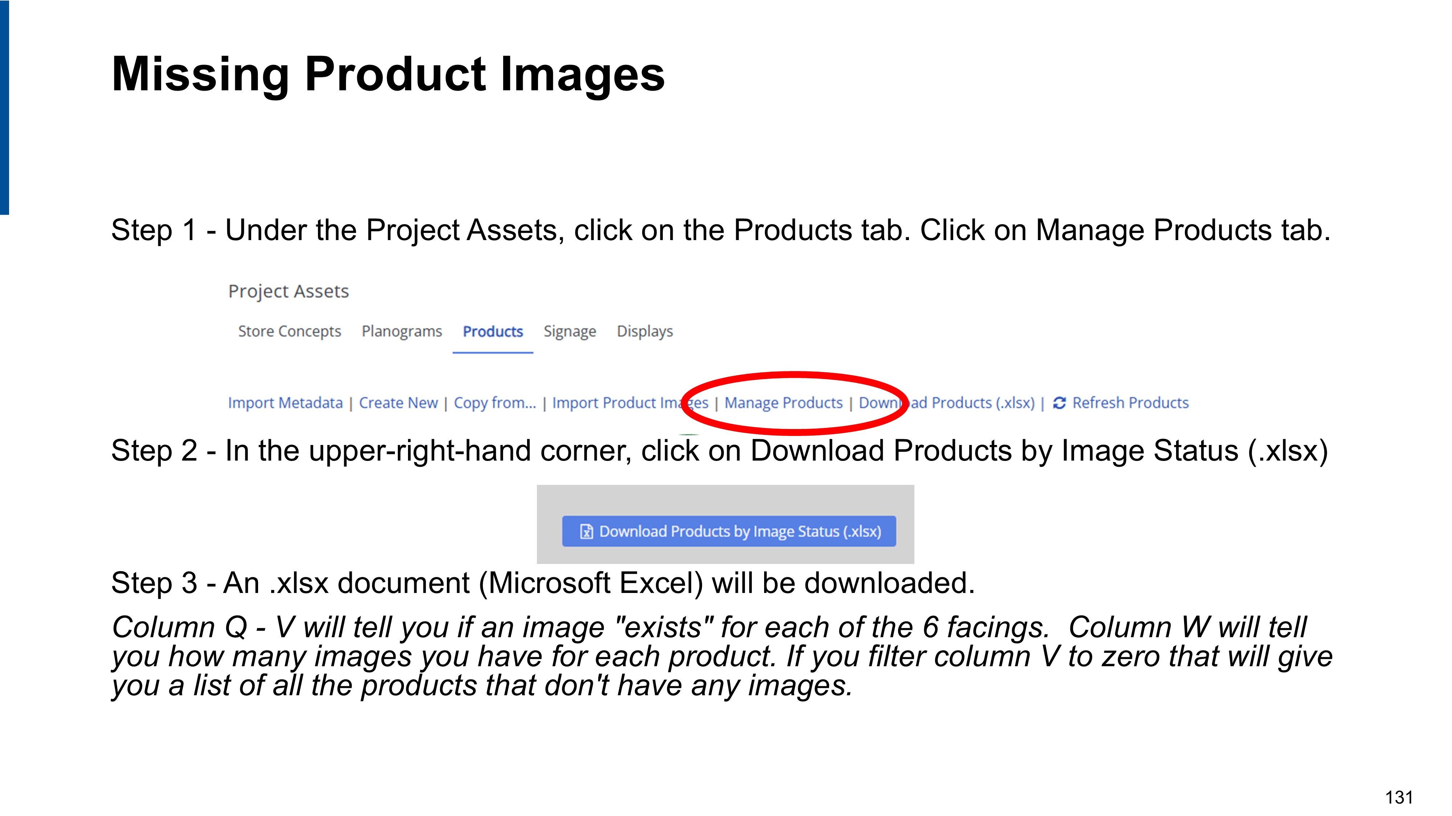Click the Excel file icon on download button
1452x816 pixels.
(586, 532)
